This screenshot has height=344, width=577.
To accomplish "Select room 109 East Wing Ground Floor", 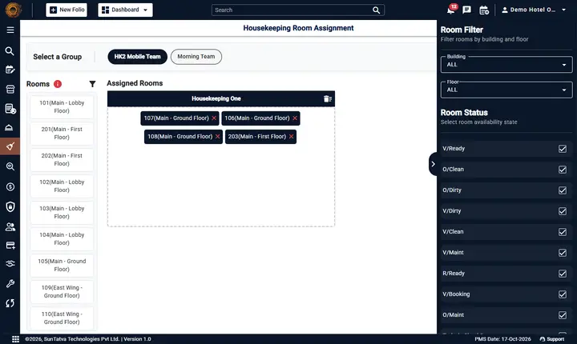I will (x=62, y=292).
